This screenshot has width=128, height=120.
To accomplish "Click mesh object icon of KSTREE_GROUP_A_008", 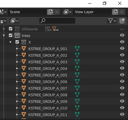I will pyautogui.click(x=24, y=95).
